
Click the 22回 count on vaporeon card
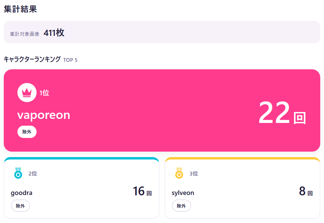pyautogui.click(x=282, y=113)
